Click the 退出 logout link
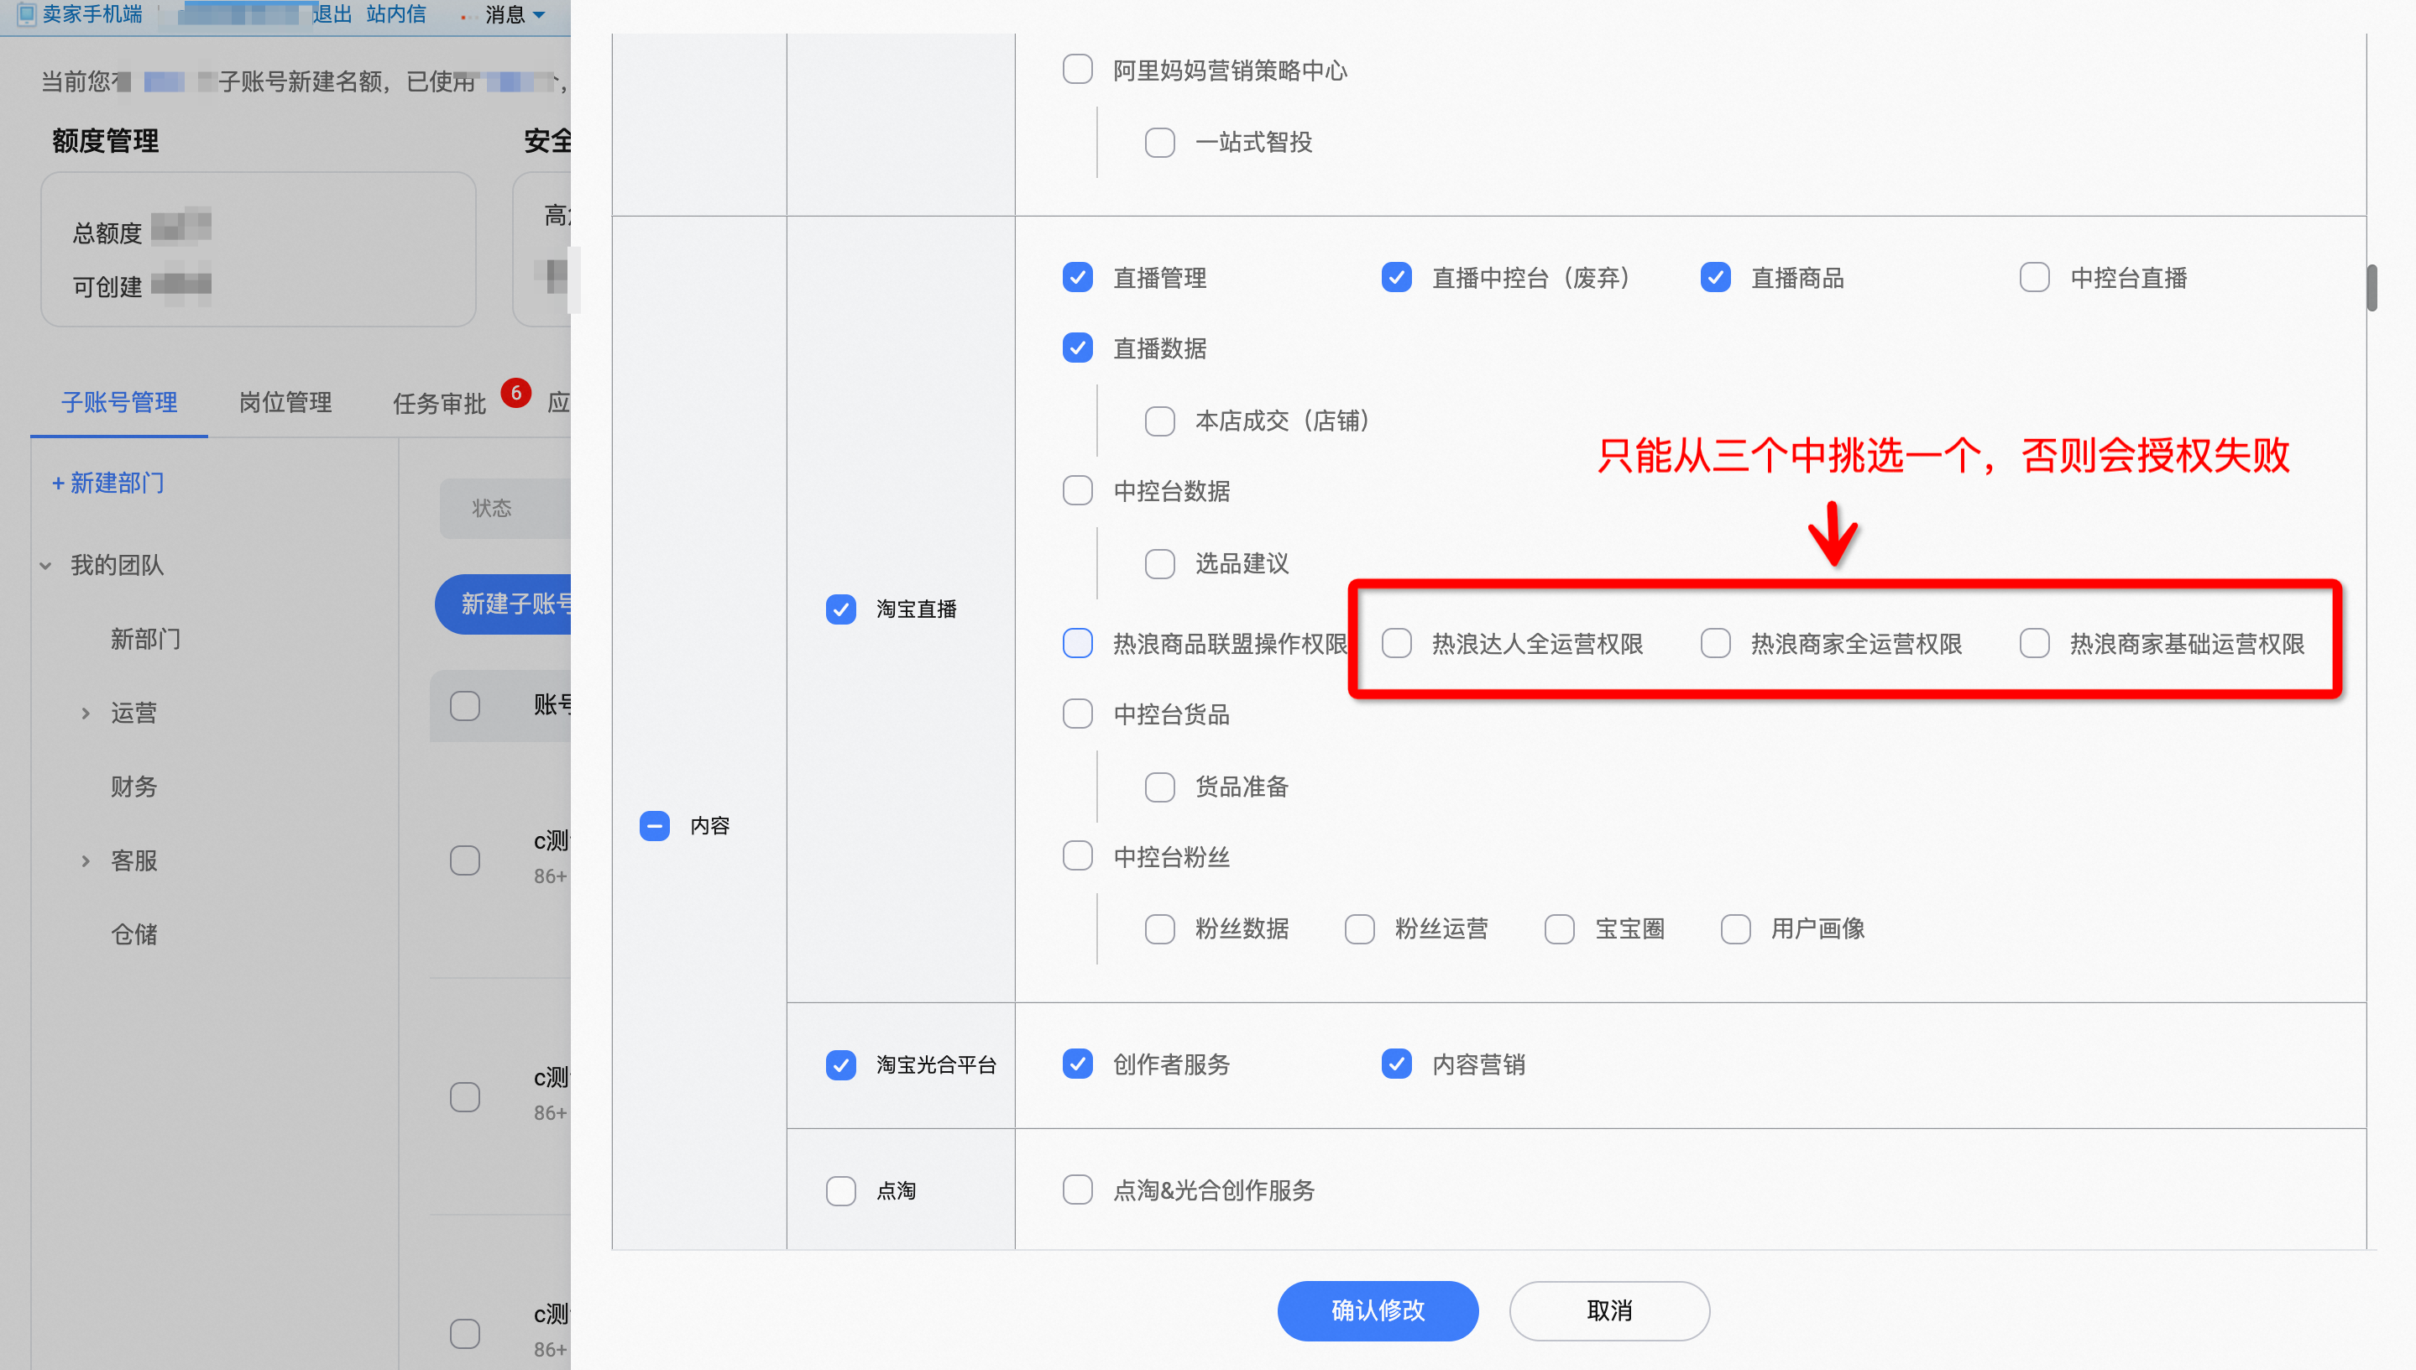Image resolution: width=2416 pixels, height=1370 pixels. [x=332, y=14]
